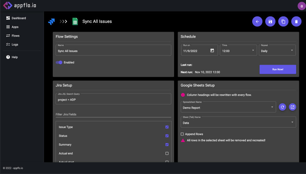Click the Jira JQL Search Query field
Viewport: 306px width, 174px height.
[x=113, y=99]
